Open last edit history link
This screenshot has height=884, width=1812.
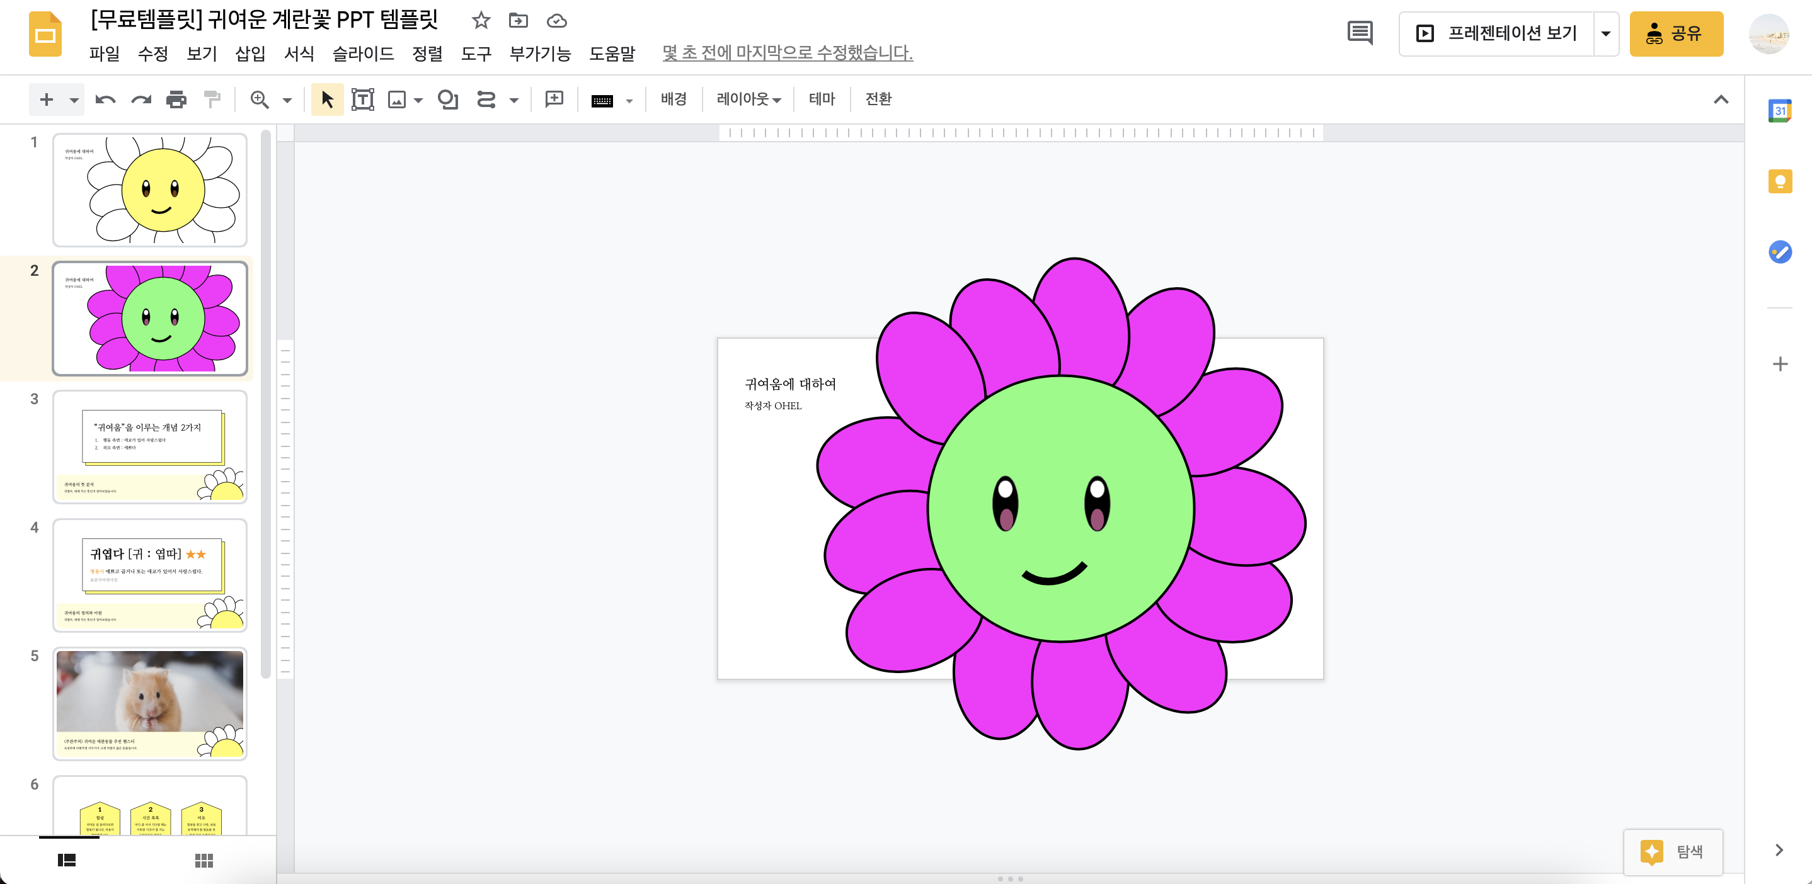[787, 54]
